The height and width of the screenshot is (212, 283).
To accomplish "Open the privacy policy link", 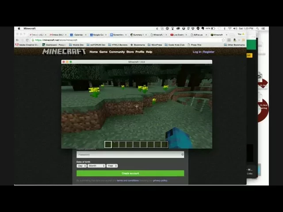I will tap(160, 181).
